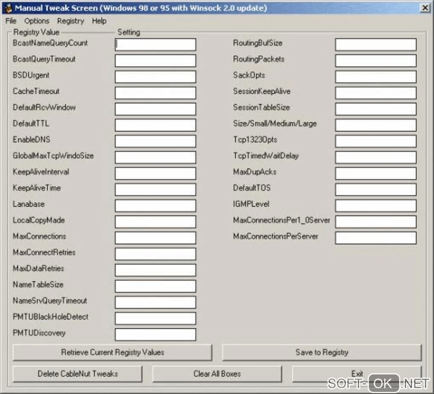Open the Registry menu
This screenshot has height=394, width=434.
(x=71, y=21)
